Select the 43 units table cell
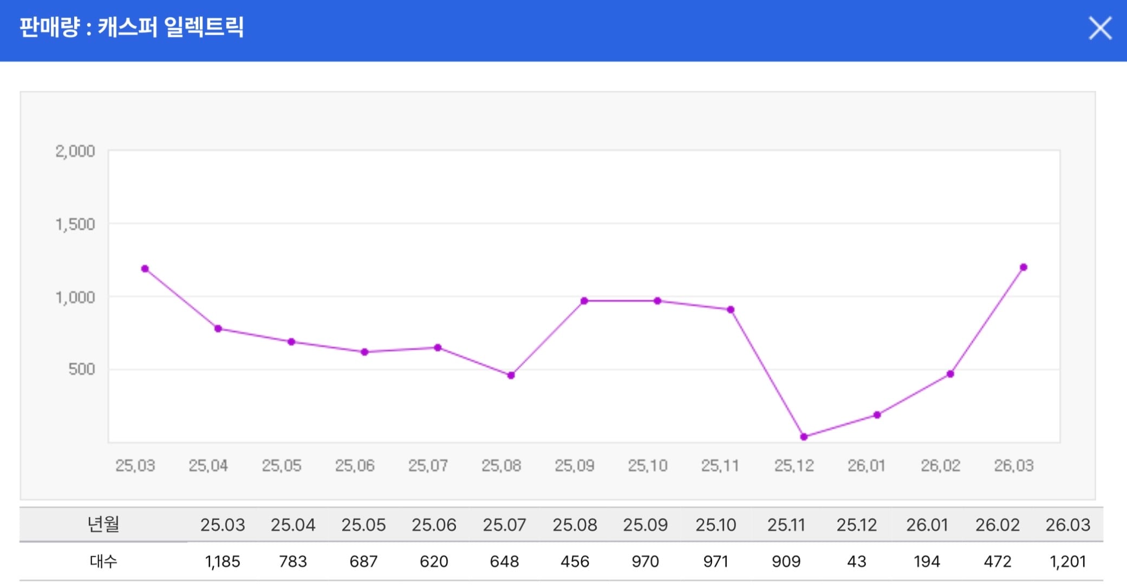 click(857, 562)
